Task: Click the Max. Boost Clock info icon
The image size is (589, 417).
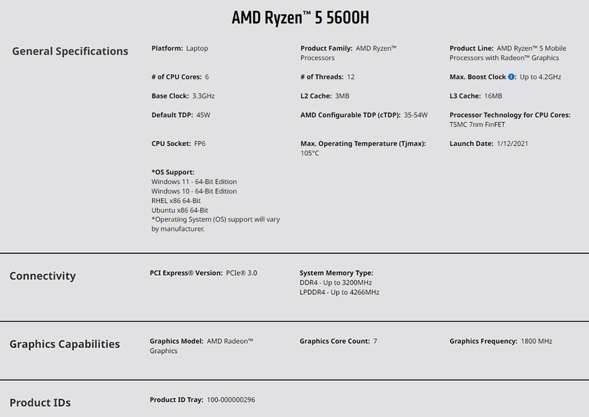Action: coord(511,76)
